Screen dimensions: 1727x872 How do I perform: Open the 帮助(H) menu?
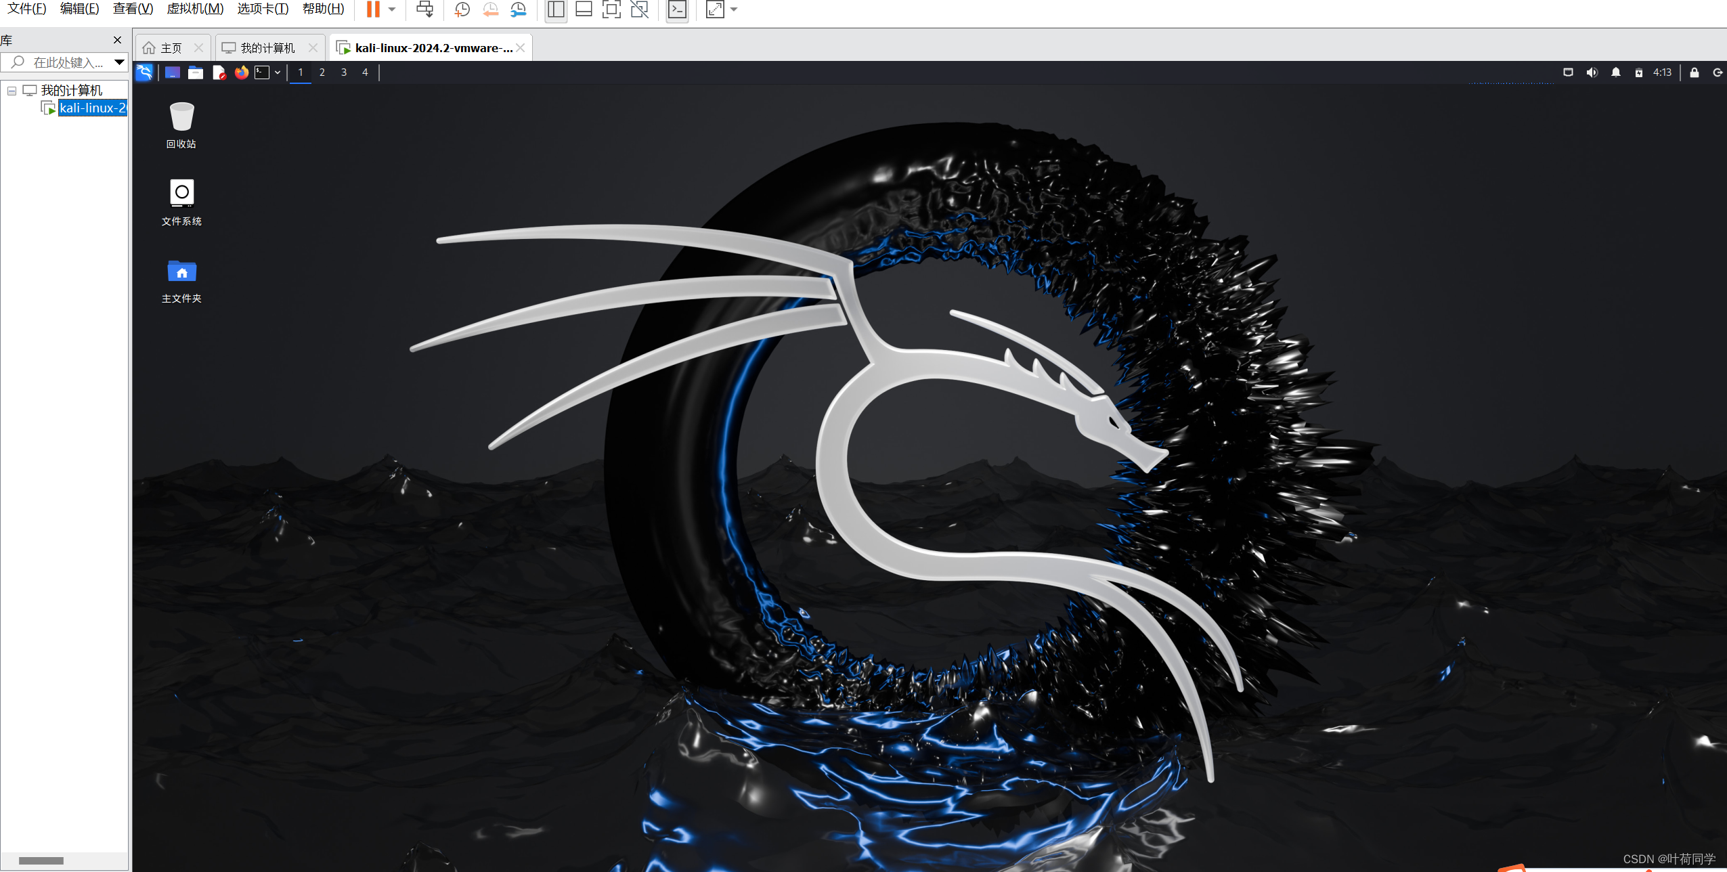(x=324, y=9)
